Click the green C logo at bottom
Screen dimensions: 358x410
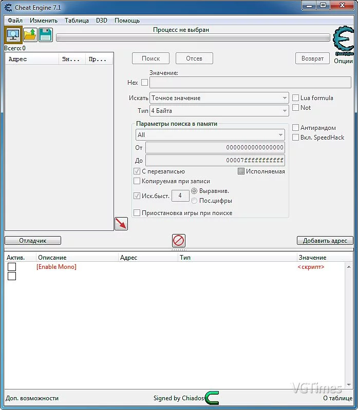[x=212, y=398]
